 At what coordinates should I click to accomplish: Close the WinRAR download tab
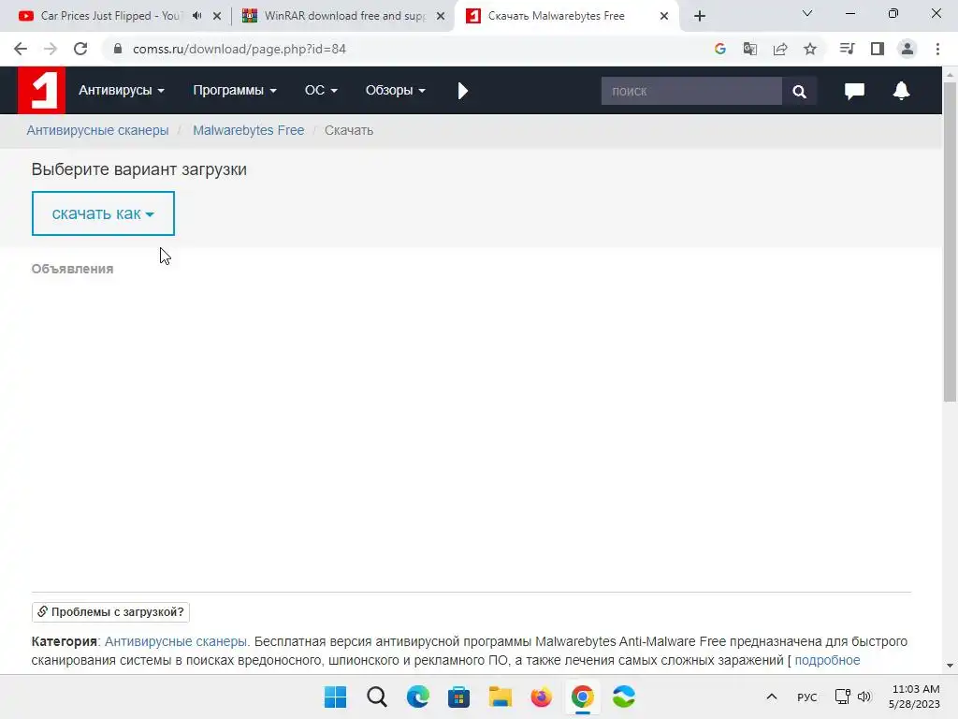441,16
